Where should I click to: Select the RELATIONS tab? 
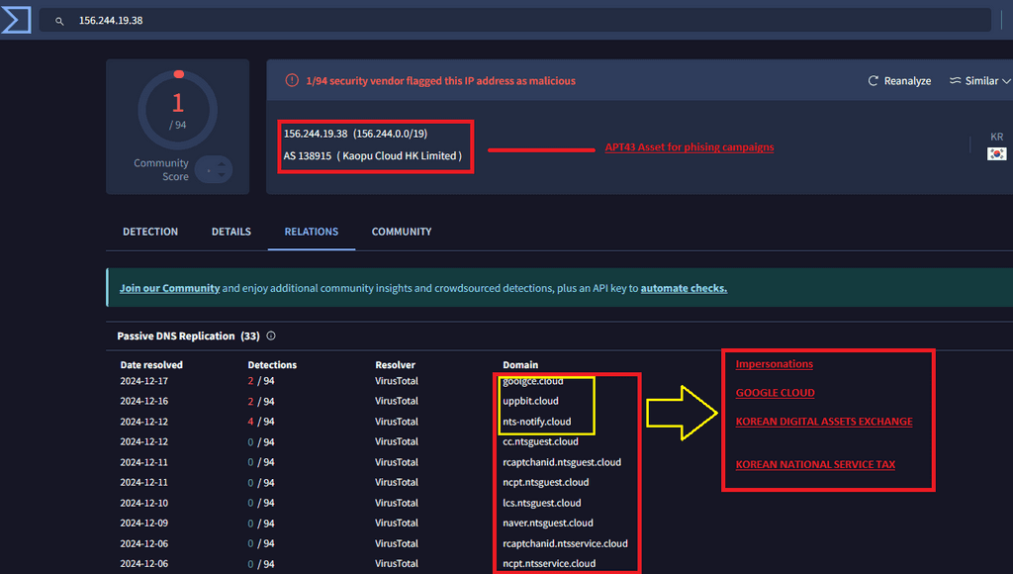pos(312,232)
